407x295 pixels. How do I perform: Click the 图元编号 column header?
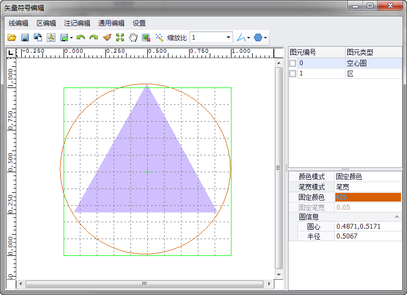pyautogui.click(x=303, y=52)
